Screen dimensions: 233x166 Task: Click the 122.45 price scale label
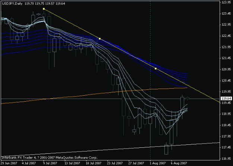click(x=226, y=36)
